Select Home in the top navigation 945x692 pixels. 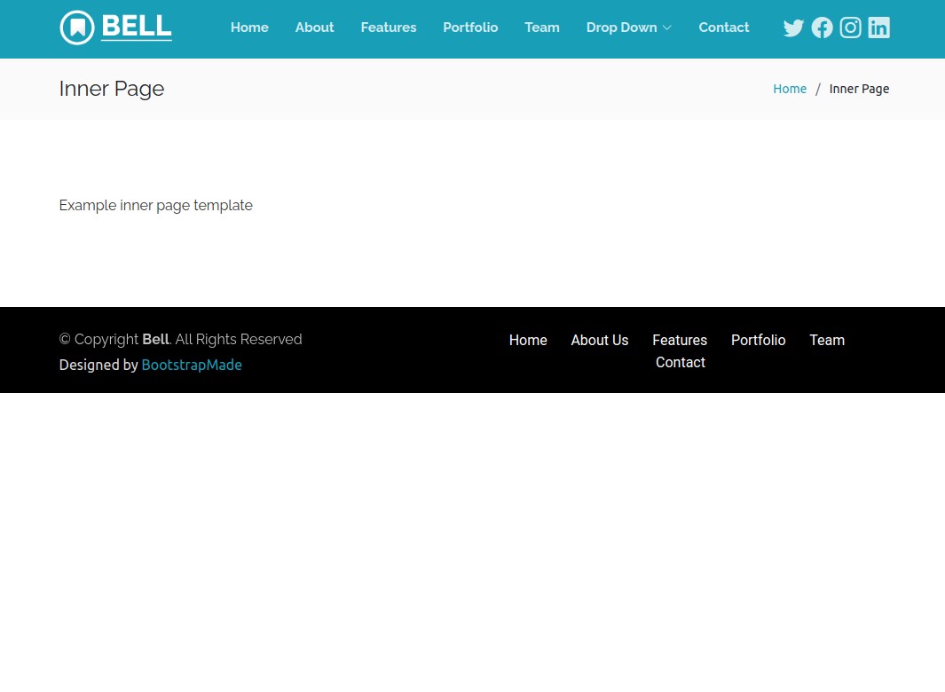click(x=249, y=28)
